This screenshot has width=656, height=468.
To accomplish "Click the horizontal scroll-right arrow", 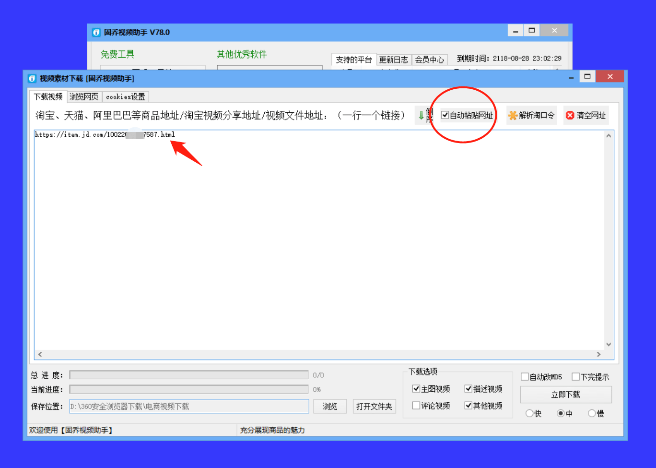I will (x=598, y=354).
